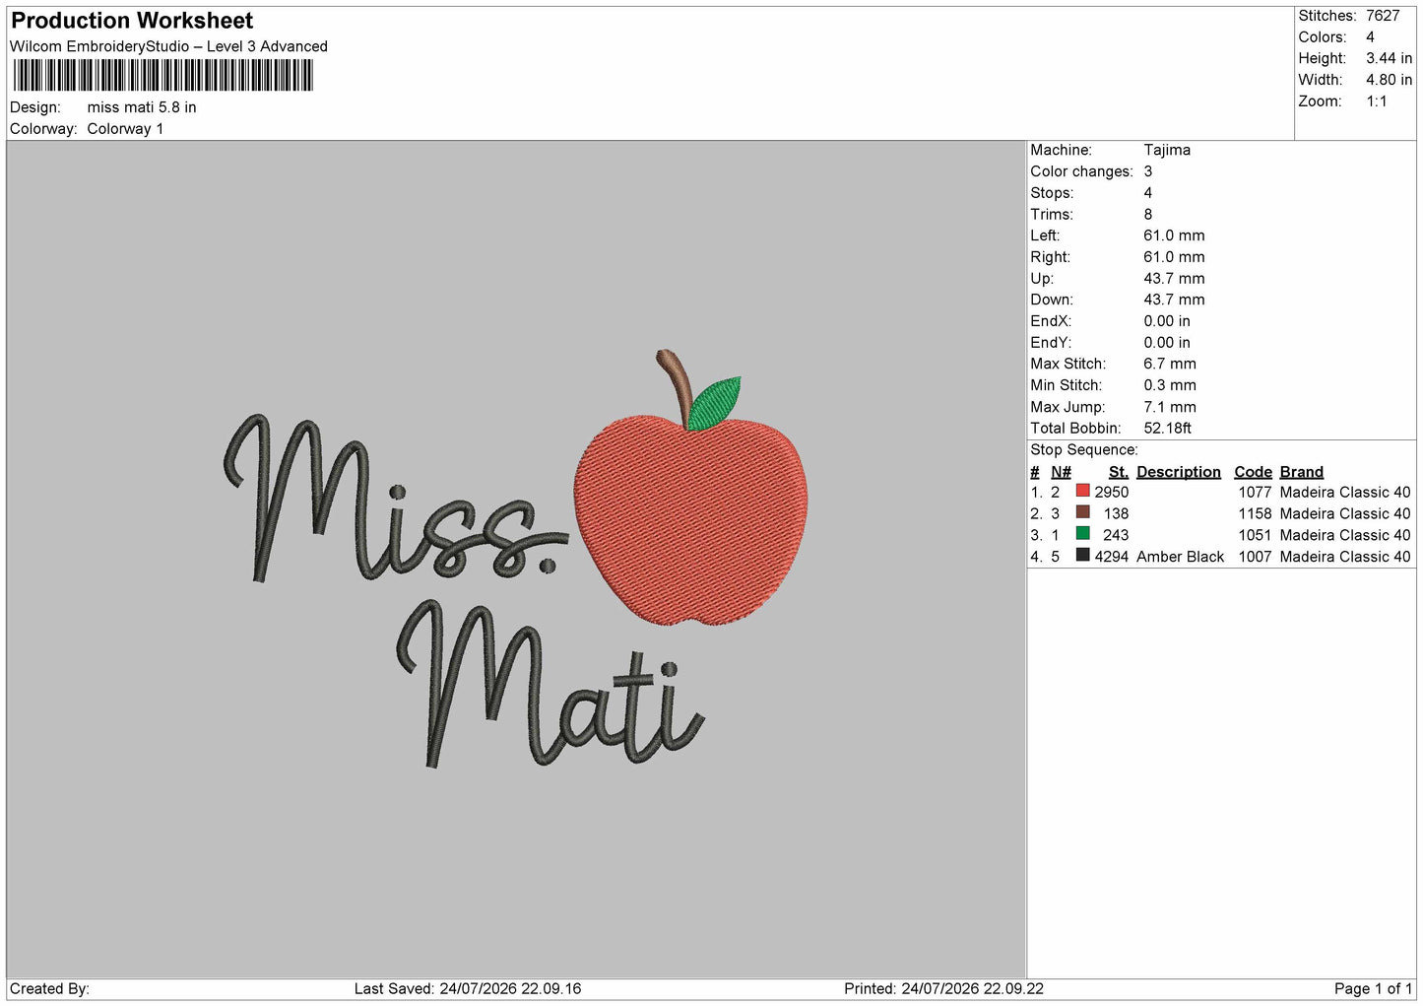Click the 'Amber Black' description
The height and width of the screenshot is (1006, 1423).
(1181, 557)
